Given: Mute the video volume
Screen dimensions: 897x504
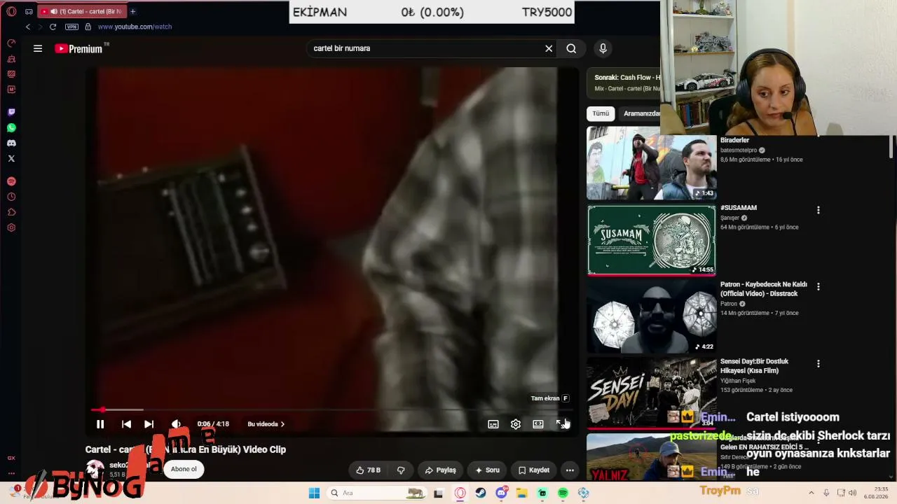Looking at the screenshot, I should [176, 424].
